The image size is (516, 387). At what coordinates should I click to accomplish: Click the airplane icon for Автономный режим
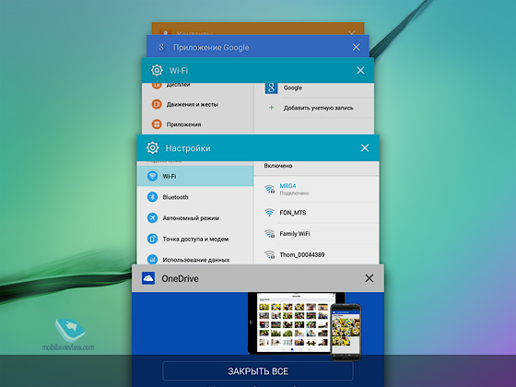152,217
